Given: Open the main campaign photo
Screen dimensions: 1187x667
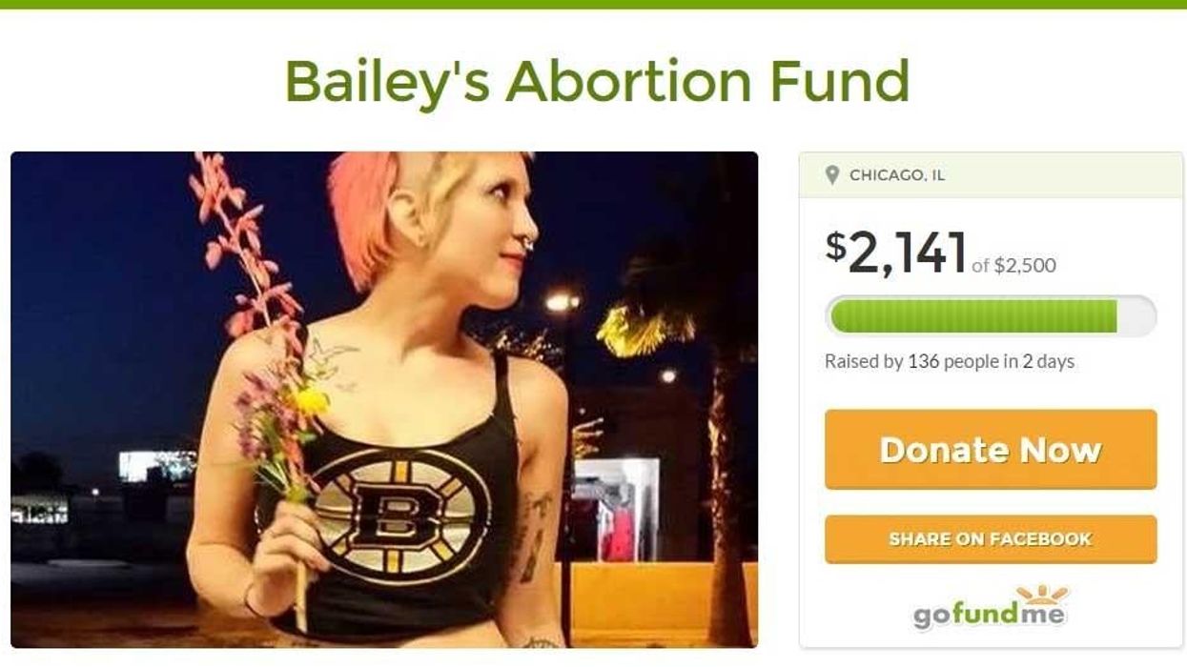Looking at the screenshot, I should point(384,399).
